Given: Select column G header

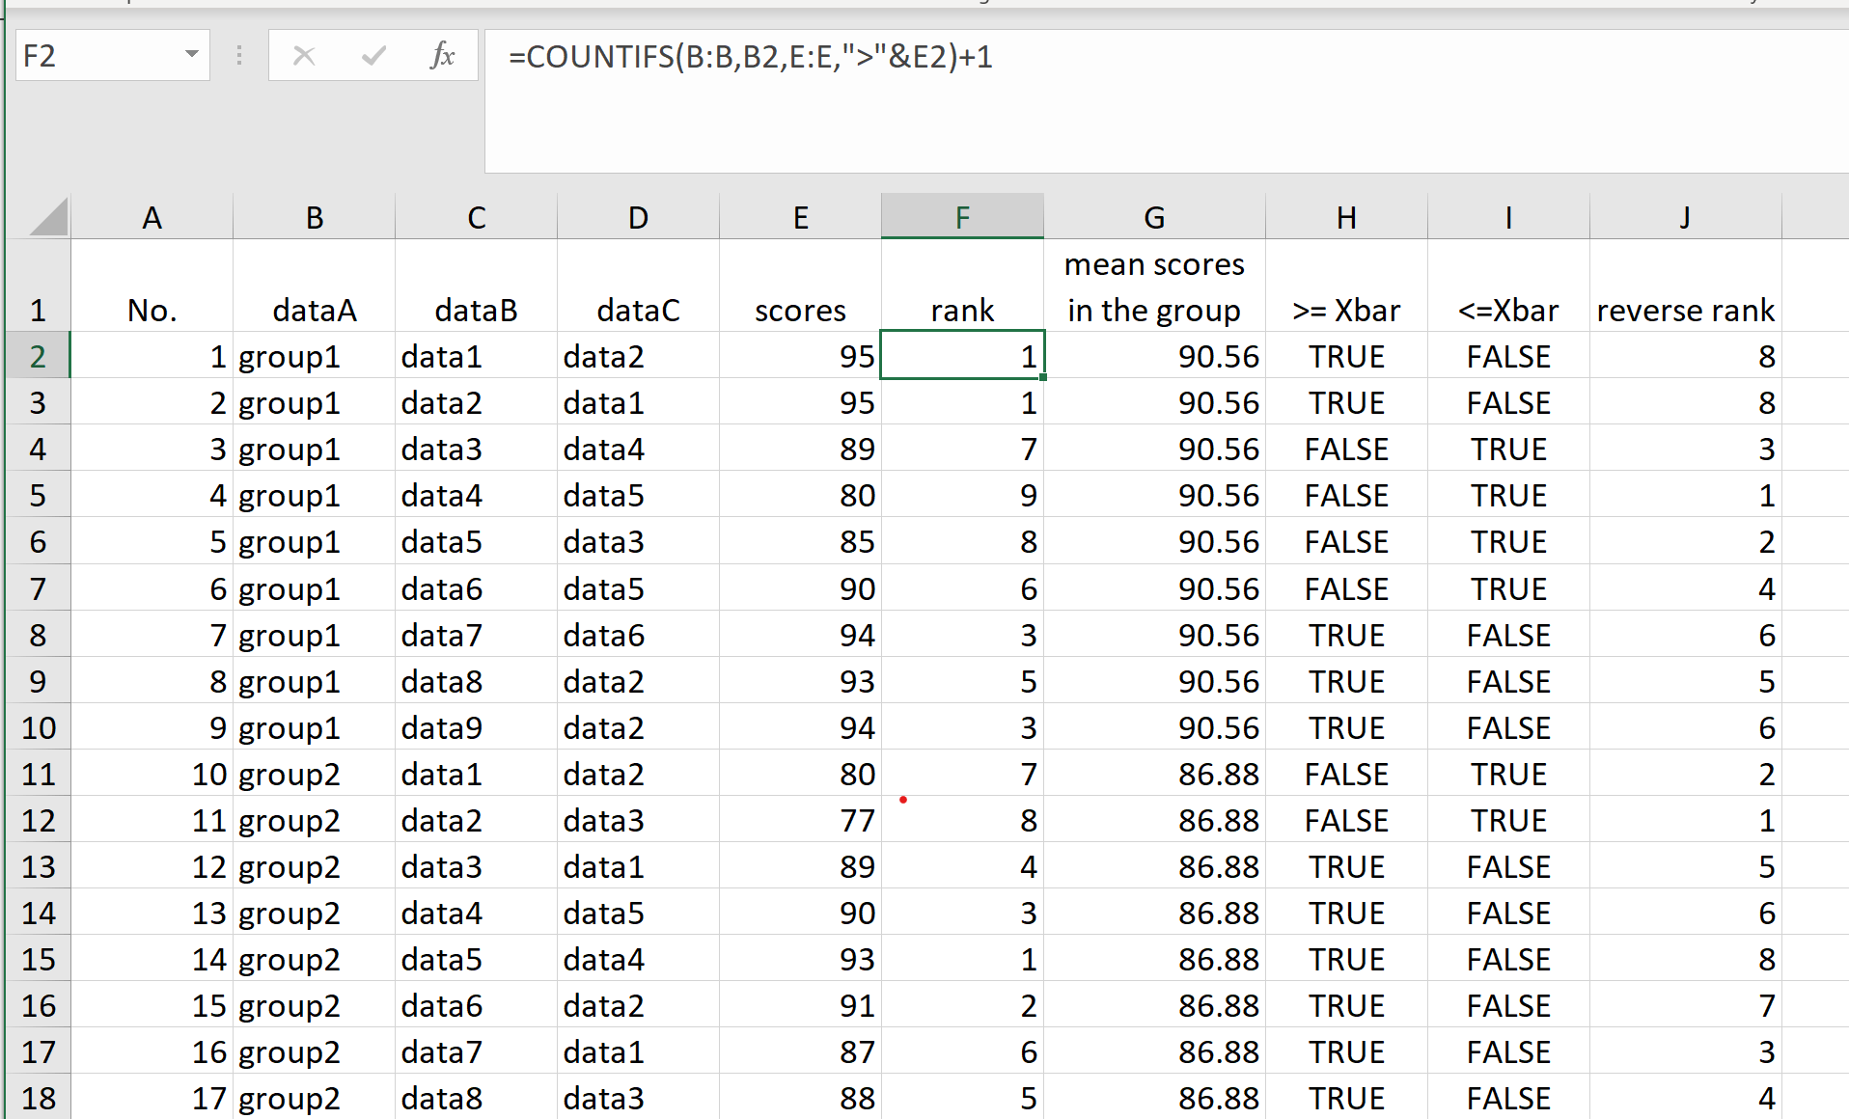Looking at the screenshot, I should (1154, 217).
